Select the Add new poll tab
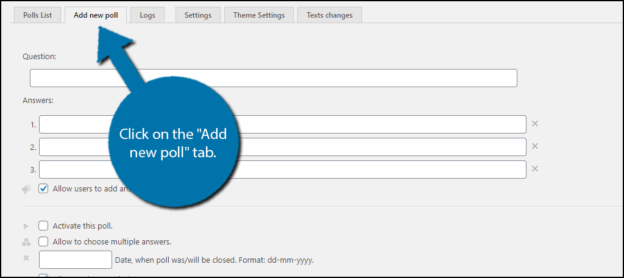The height and width of the screenshot is (278, 624). pos(96,15)
